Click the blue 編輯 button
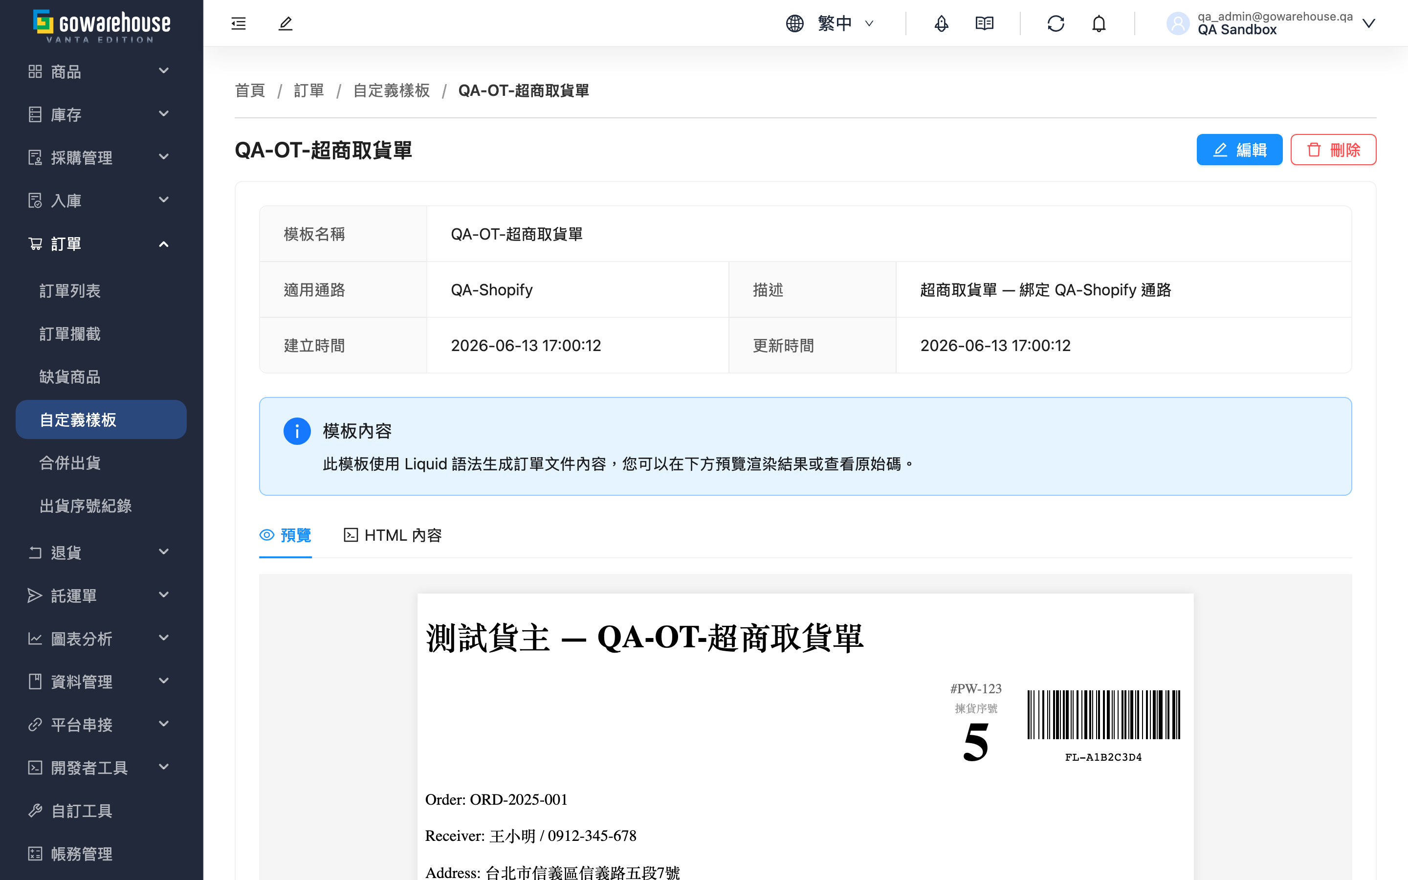The image size is (1408, 880). (1239, 150)
